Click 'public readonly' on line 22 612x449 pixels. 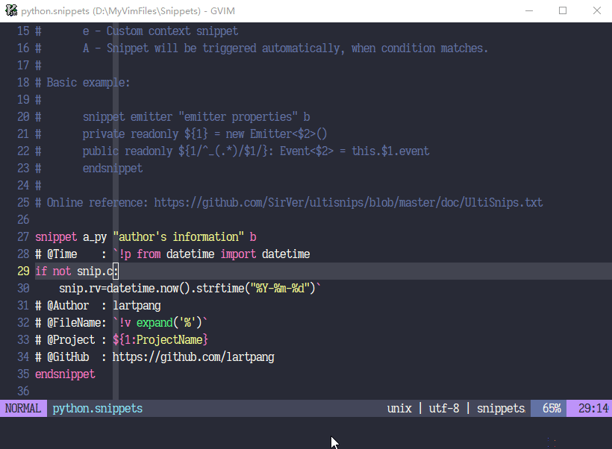point(127,151)
